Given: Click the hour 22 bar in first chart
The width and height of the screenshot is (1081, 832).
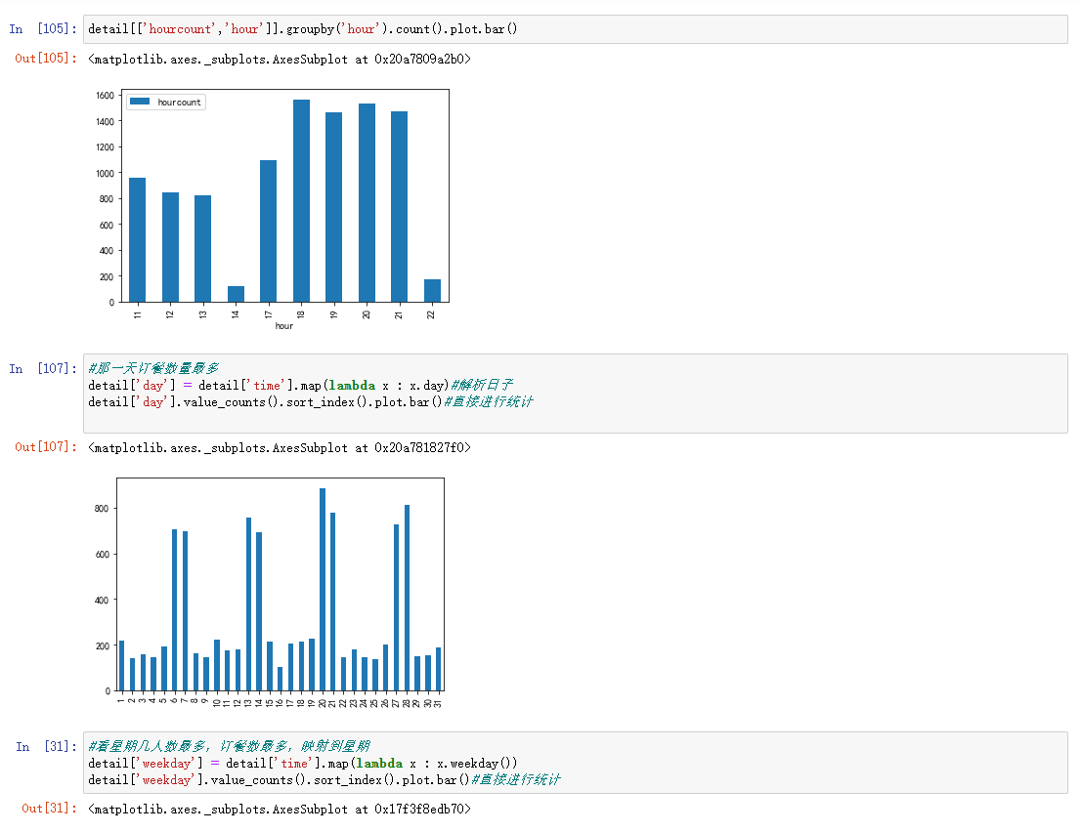Looking at the screenshot, I should point(432,291).
